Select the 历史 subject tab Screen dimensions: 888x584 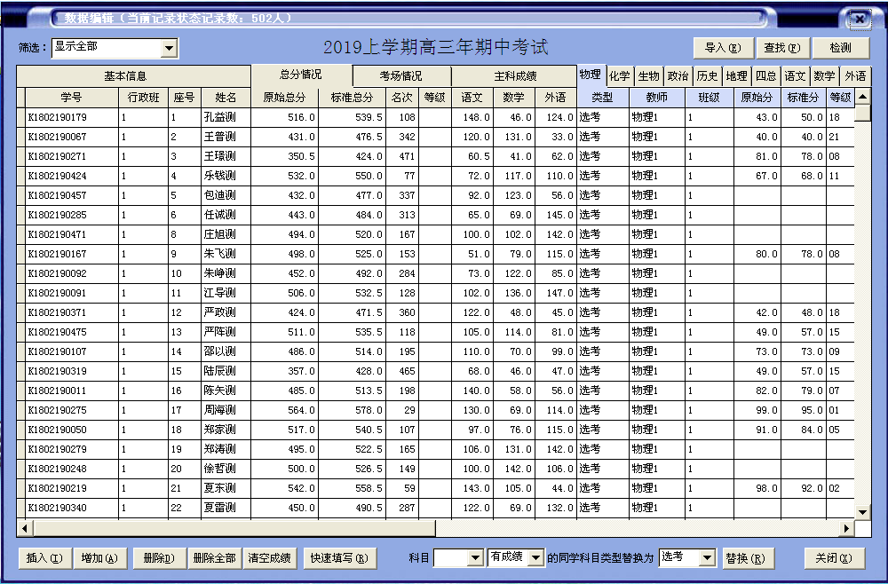pos(708,76)
